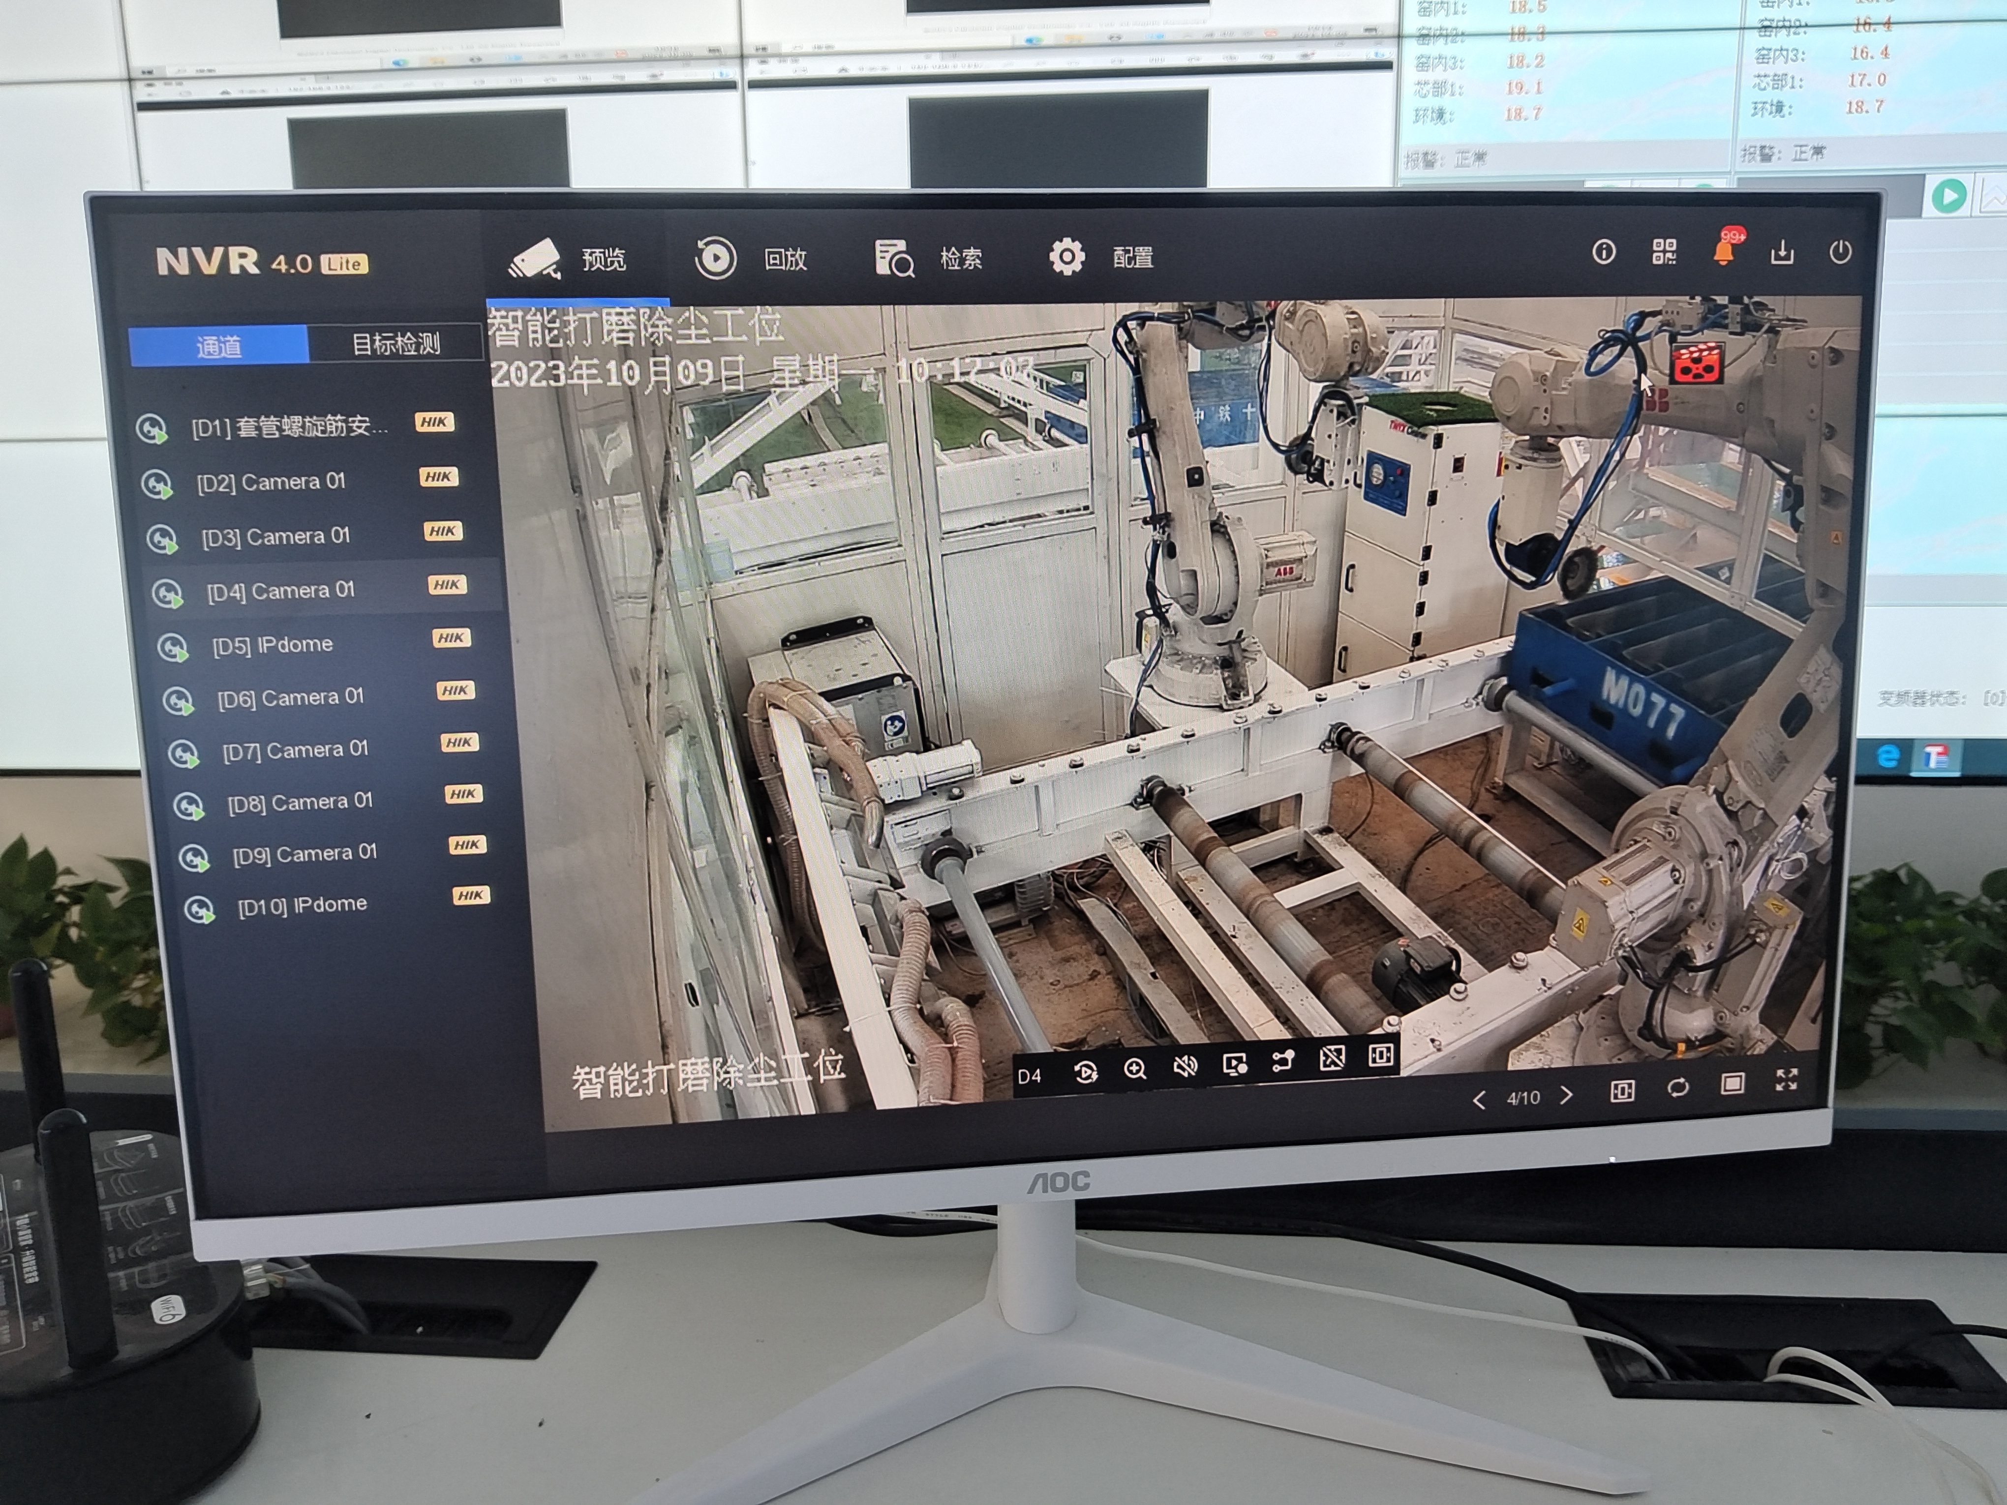2007x1505 pixels.
Task: Click the fit-window icon in D4 toolbar
Action: point(1381,1054)
